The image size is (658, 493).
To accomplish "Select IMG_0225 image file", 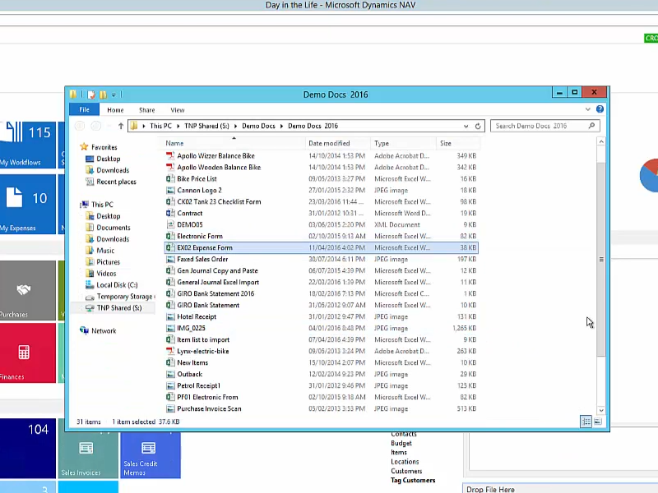I will (321, 328).
